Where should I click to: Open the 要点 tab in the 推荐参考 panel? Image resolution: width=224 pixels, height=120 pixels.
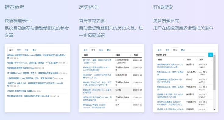(34, 50)
